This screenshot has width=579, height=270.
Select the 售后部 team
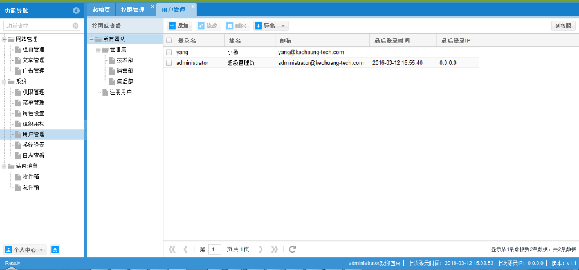tap(124, 82)
